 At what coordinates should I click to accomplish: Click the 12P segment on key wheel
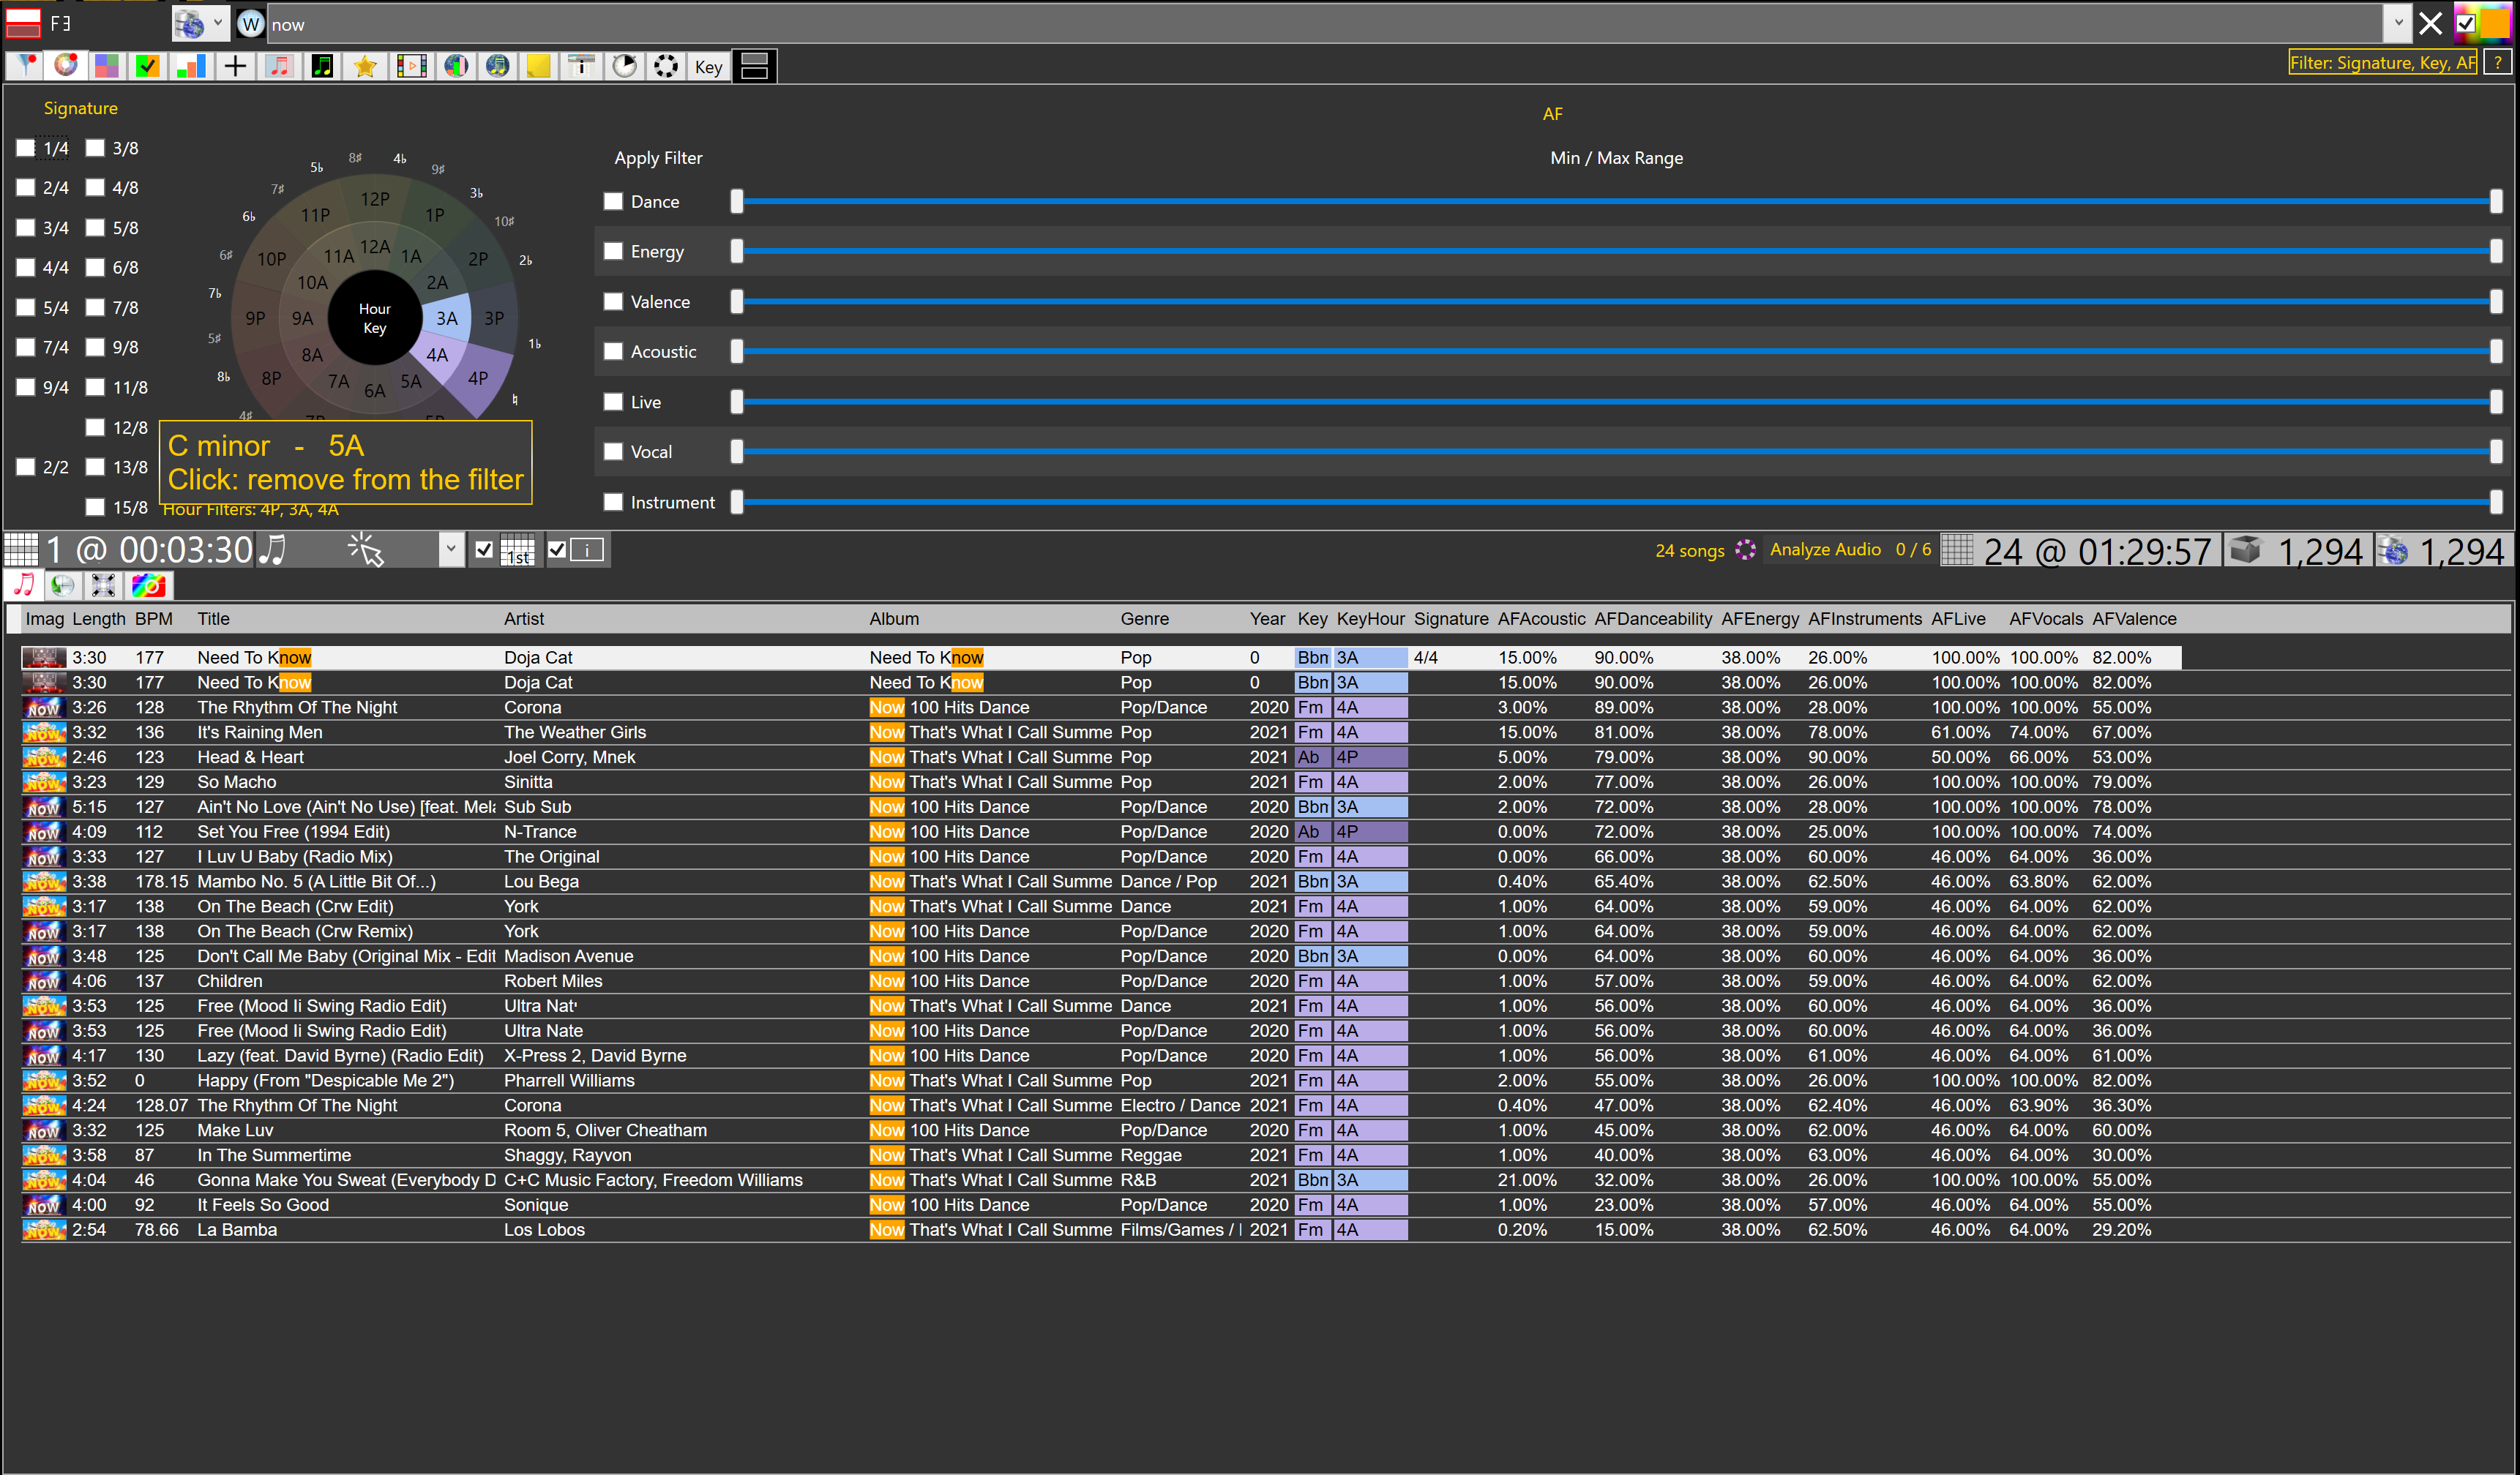click(x=374, y=199)
